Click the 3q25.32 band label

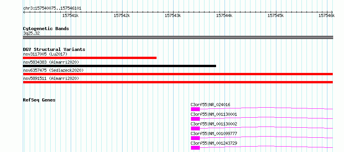[31, 34]
